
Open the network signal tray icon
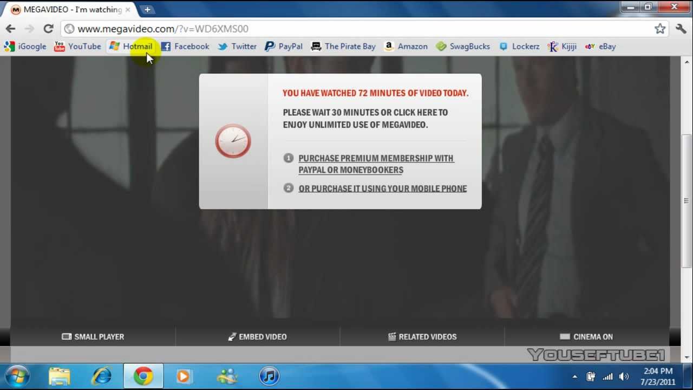(607, 376)
